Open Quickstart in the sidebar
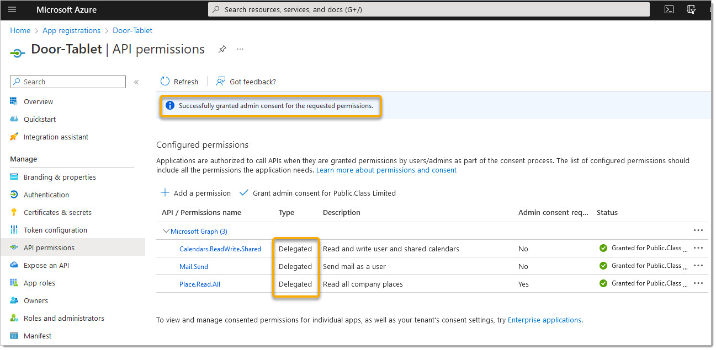Viewport: 716px width, 350px height. point(40,119)
